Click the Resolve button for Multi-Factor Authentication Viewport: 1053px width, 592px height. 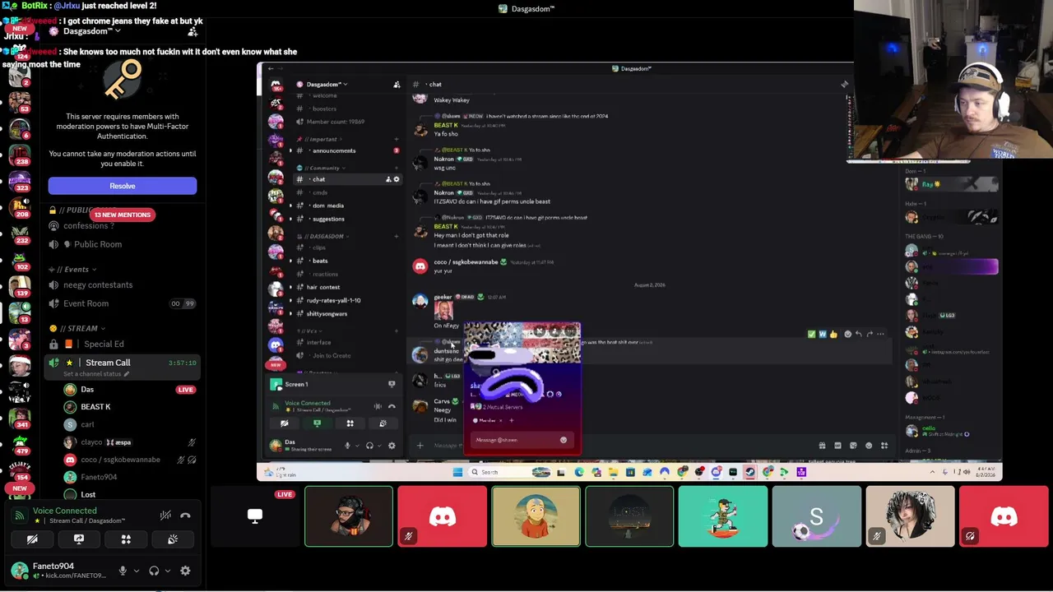pyautogui.click(x=123, y=186)
